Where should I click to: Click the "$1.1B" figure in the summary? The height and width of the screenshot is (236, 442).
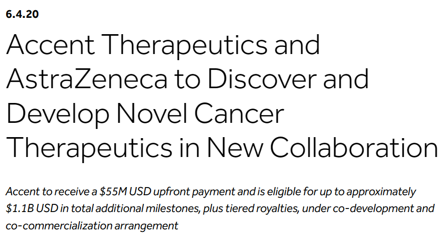[x=19, y=209]
